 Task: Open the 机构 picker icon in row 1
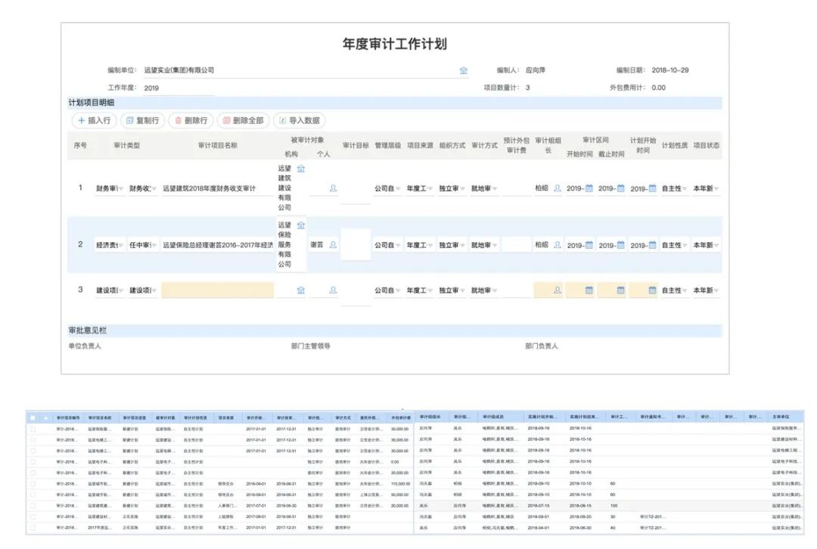(300, 169)
